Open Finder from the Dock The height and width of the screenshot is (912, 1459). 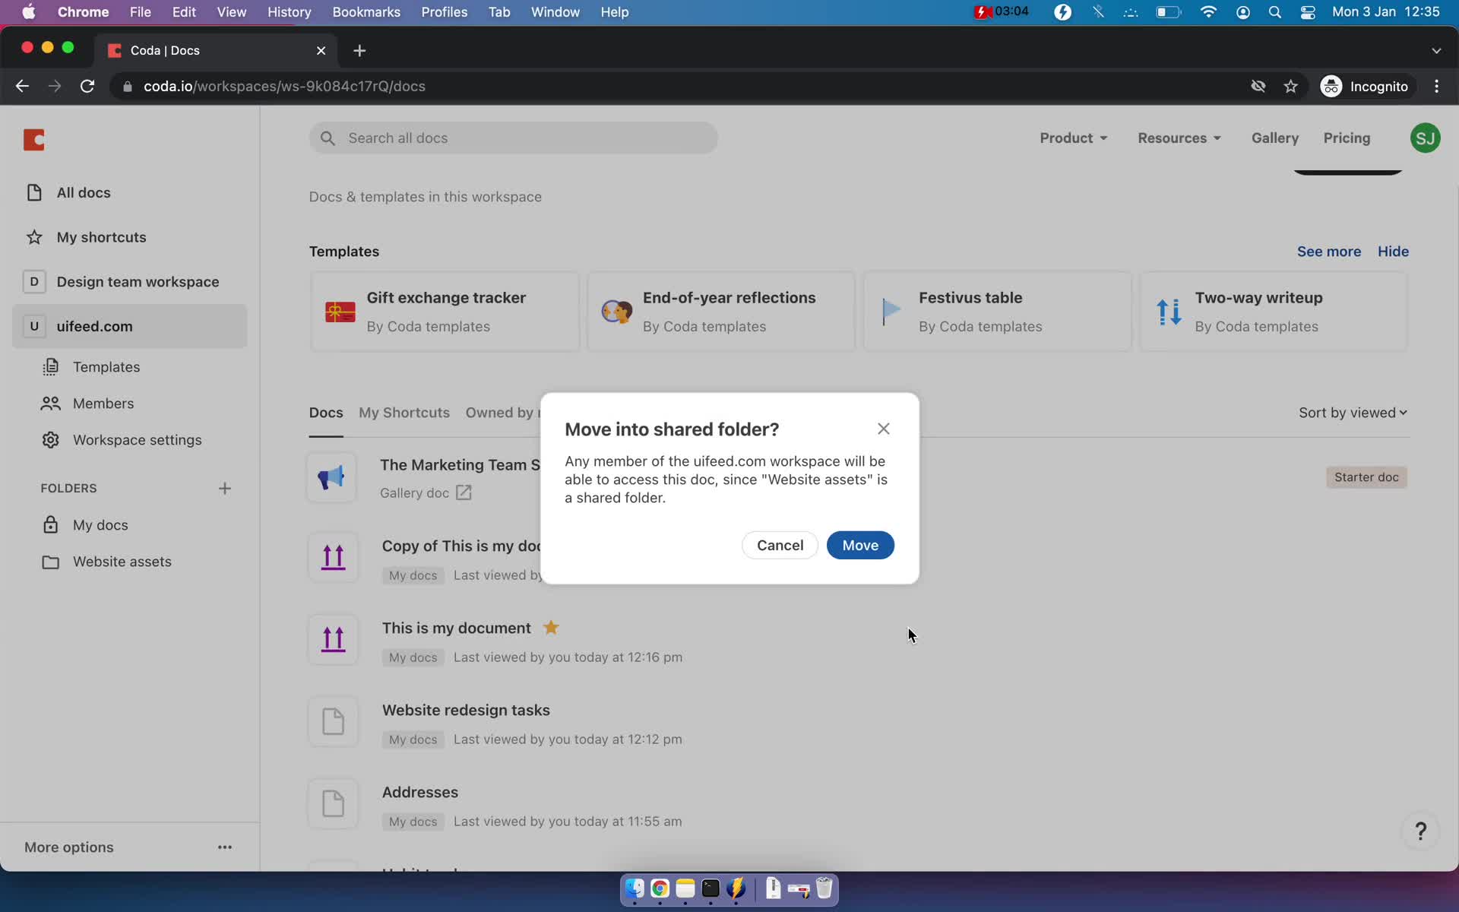[x=635, y=888]
